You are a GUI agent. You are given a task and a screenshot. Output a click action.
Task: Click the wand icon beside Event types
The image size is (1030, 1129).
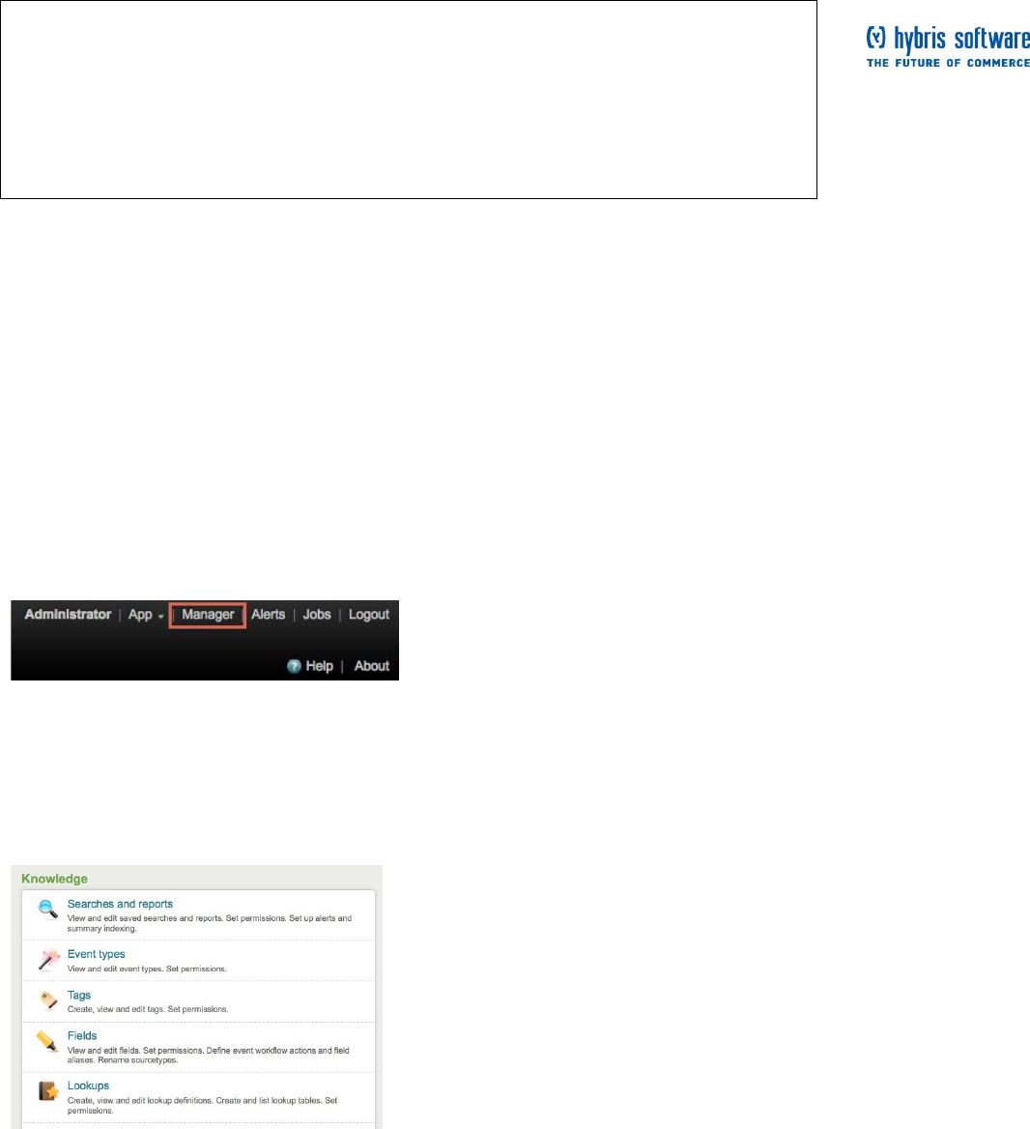pos(48,960)
